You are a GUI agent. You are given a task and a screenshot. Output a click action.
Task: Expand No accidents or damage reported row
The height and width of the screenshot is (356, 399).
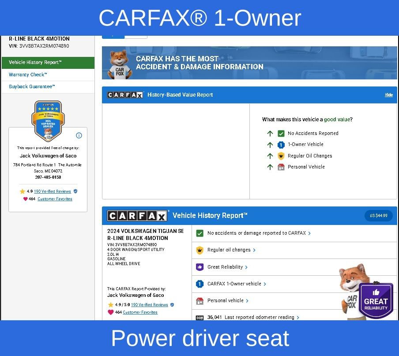click(x=259, y=233)
